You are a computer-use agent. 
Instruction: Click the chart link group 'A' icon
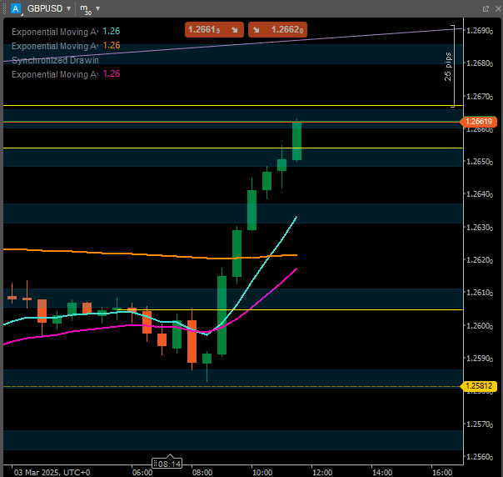coord(15,8)
